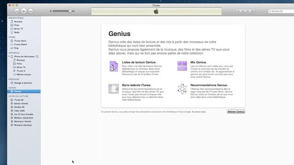The image size is (294, 165).
Task: Open Films under the iPhone device
Action: pos(19,64)
